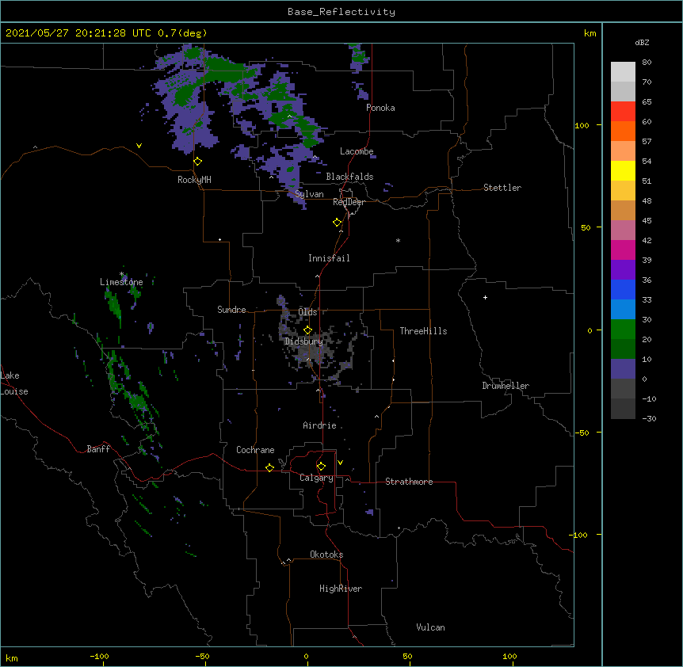This screenshot has height=667, width=683.
Task: Click the Blackfalds label
Action: click(349, 177)
